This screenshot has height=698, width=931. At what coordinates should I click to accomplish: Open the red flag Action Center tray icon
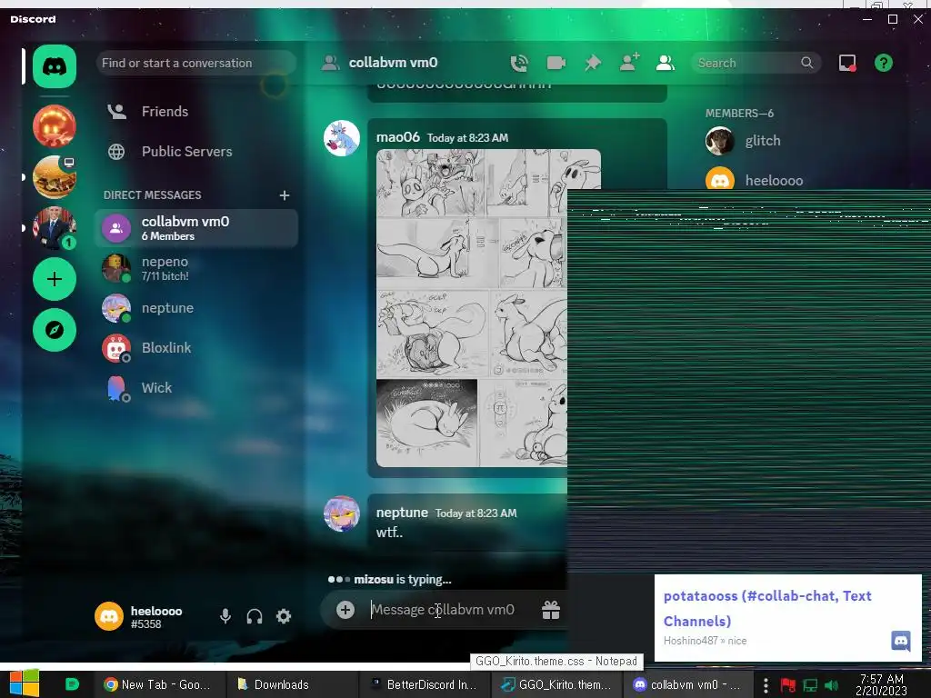pos(788,685)
